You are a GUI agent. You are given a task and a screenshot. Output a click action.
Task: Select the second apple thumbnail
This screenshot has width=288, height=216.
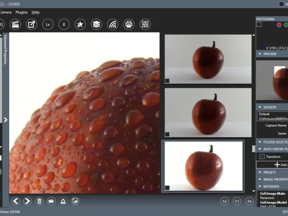click(x=208, y=113)
